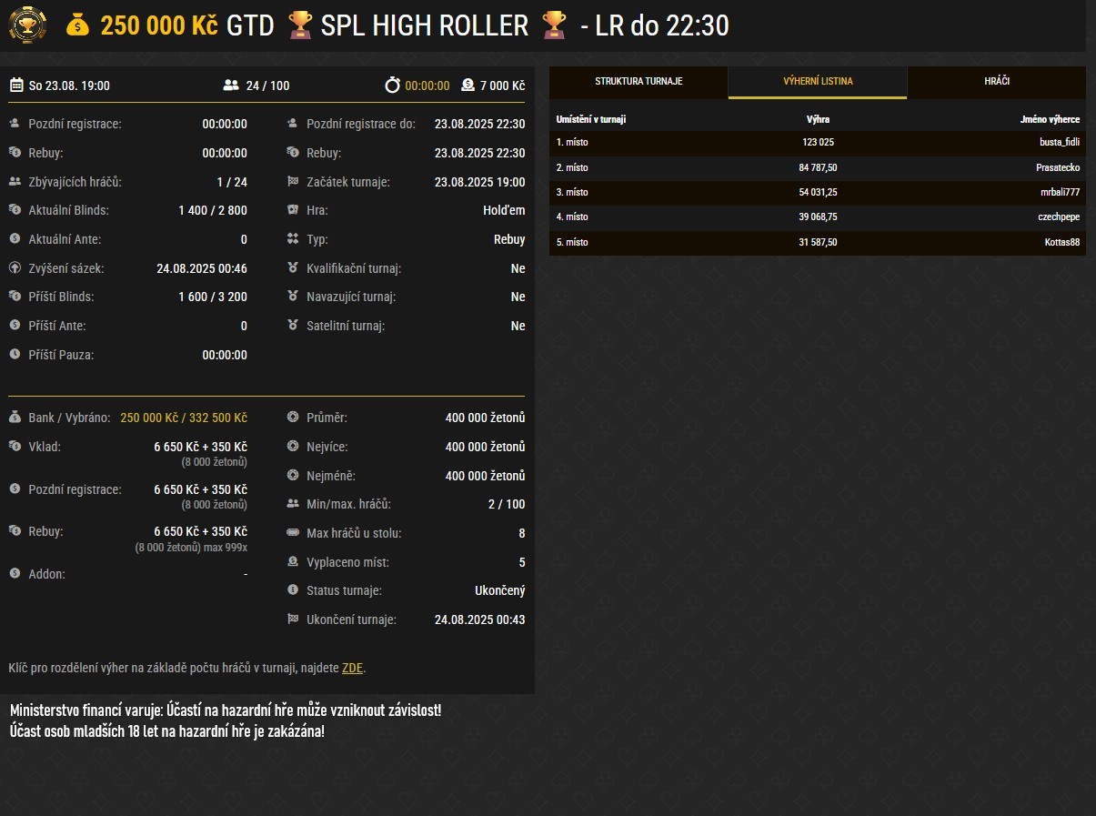The width and height of the screenshot is (1096, 816).
Task: Switch to the Výherní listina tab
Action: 818,82
